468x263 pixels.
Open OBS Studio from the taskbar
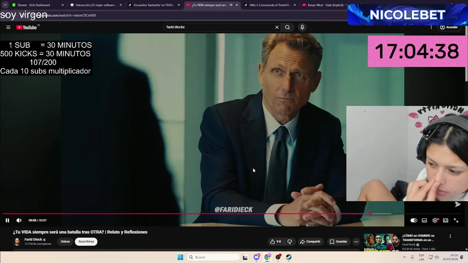(278, 257)
